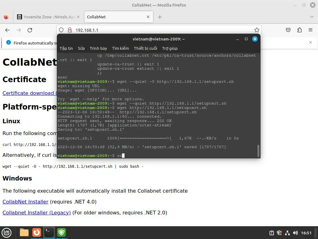The height and width of the screenshot is (239, 318).
Task: Close the Yosemite Zone tab
Action: (78, 17)
